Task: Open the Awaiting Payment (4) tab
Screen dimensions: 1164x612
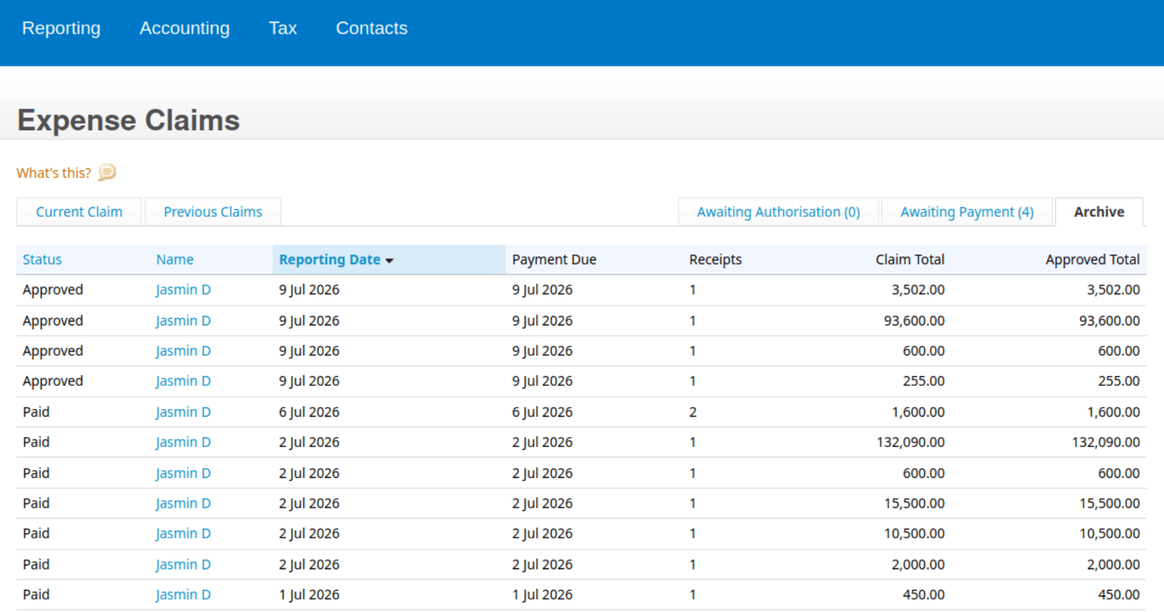Action: tap(967, 212)
